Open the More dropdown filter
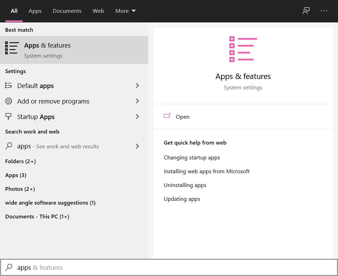The width and height of the screenshot is (338, 276). (x=126, y=11)
